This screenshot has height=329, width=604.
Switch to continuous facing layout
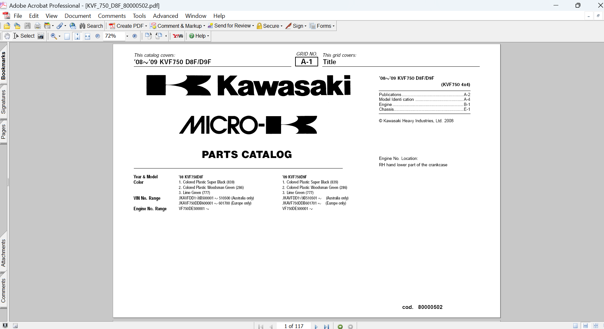click(596, 326)
